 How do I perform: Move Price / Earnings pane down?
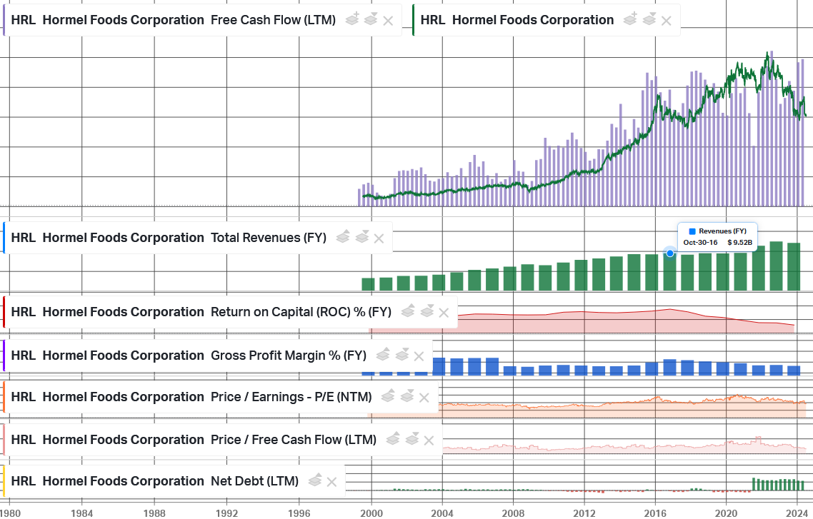pyautogui.click(x=407, y=396)
